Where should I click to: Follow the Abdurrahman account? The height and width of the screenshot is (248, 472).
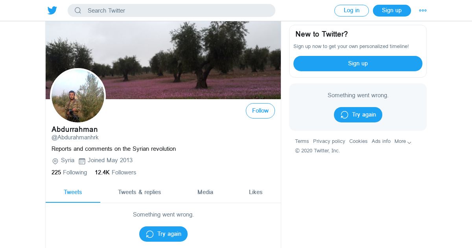pyautogui.click(x=260, y=111)
